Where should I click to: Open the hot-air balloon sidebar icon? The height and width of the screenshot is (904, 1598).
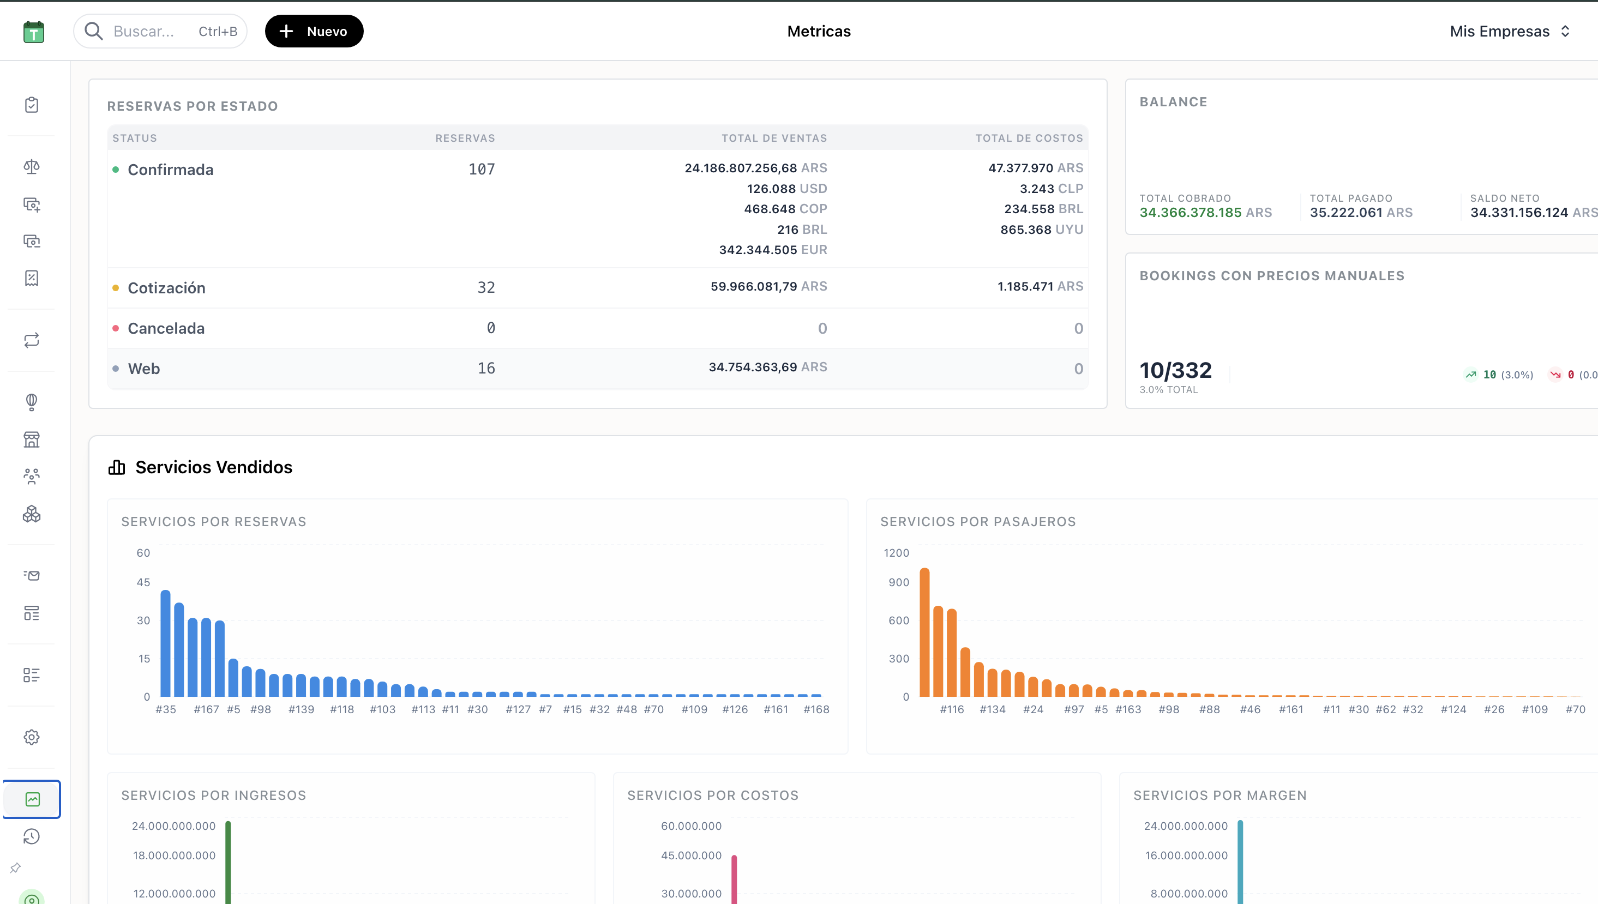(x=32, y=402)
